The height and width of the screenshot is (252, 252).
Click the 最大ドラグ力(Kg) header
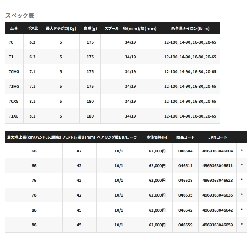point(61,29)
